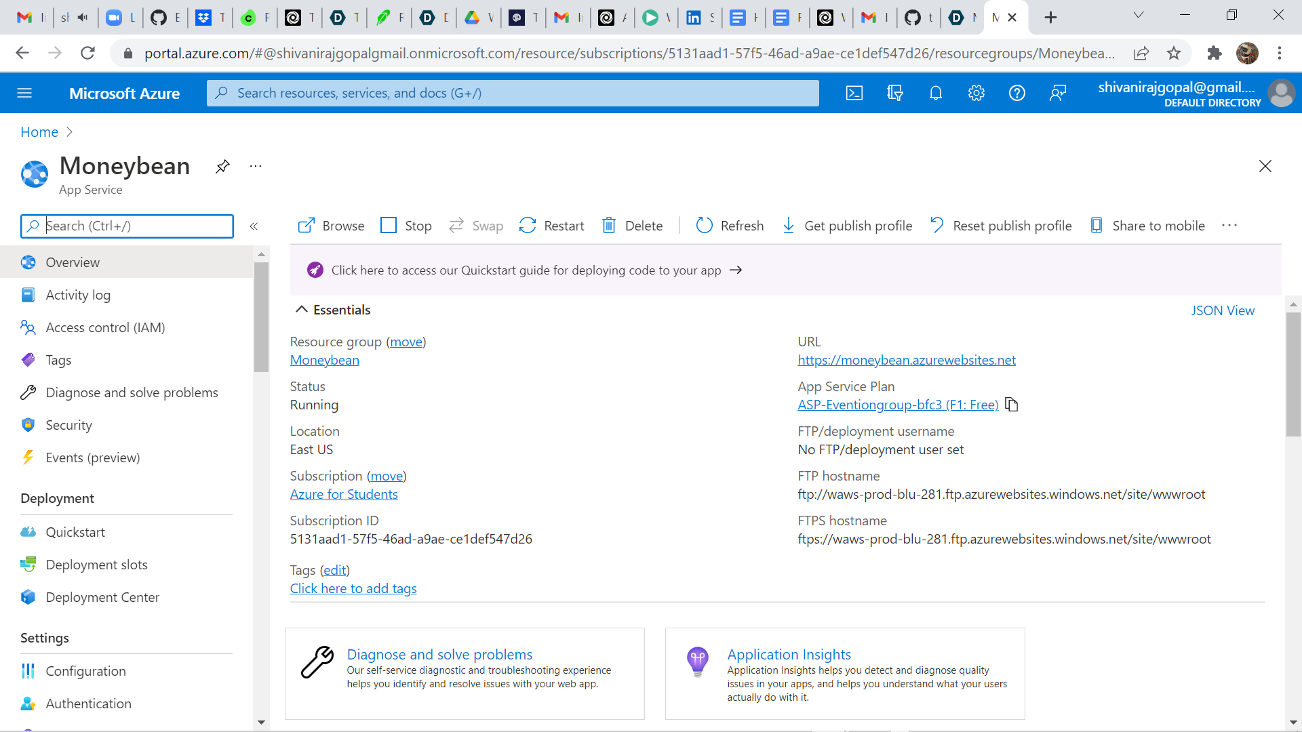Click the main page vertical scrollbar
Screen dimensions: 1302x732
tap(1293, 374)
